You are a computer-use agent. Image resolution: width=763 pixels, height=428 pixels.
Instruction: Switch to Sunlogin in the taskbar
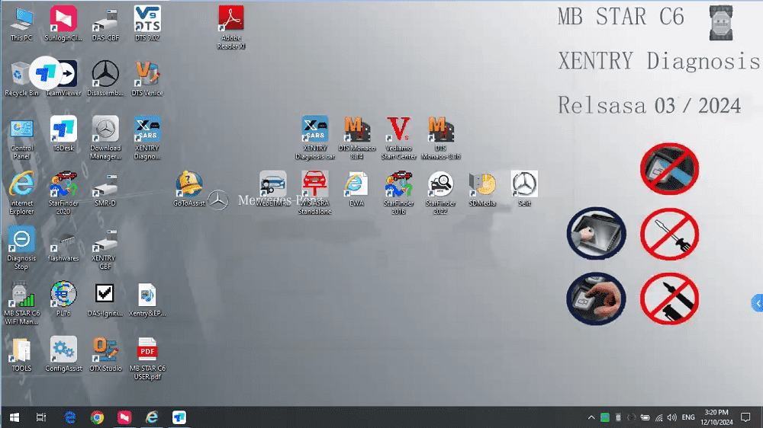click(124, 417)
